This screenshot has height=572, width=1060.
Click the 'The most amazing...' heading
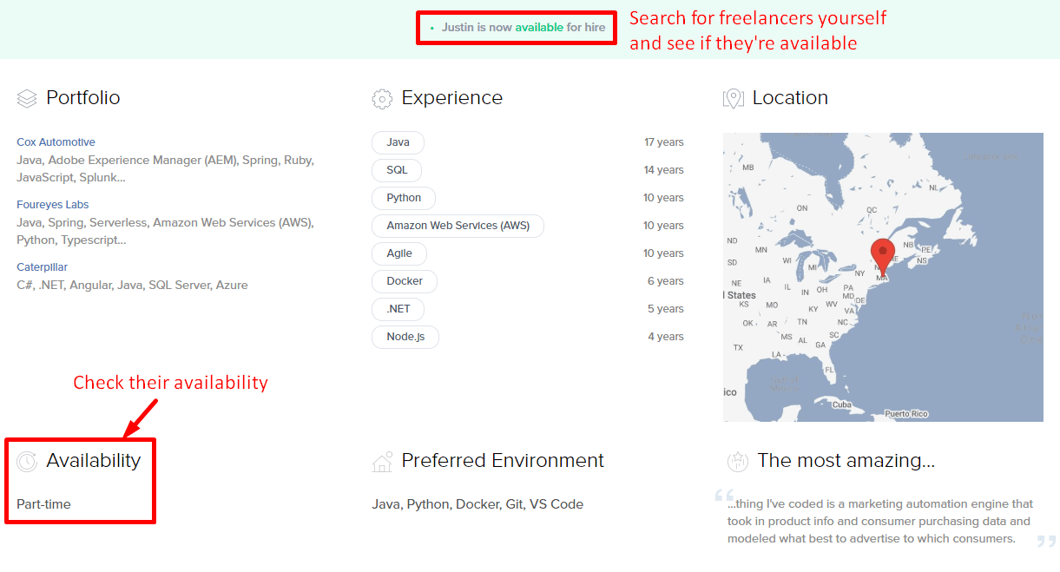click(x=846, y=461)
